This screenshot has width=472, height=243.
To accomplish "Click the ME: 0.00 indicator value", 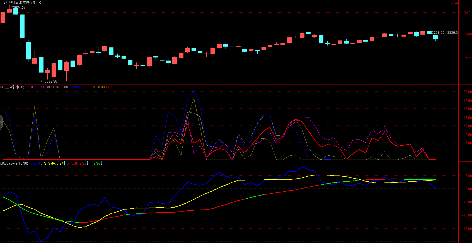I will point(113,87).
